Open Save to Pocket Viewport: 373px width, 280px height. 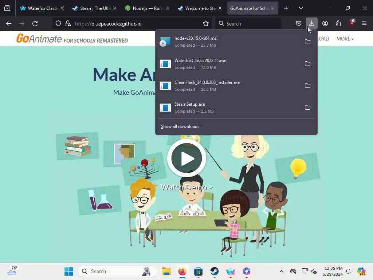click(x=299, y=23)
